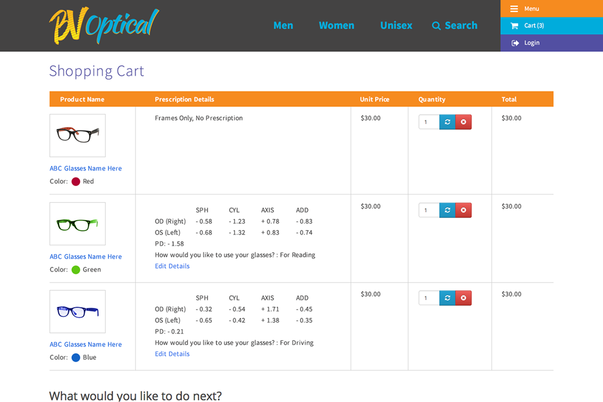Click the Login button
The height and width of the screenshot is (402, 603).
pos(551,43)
